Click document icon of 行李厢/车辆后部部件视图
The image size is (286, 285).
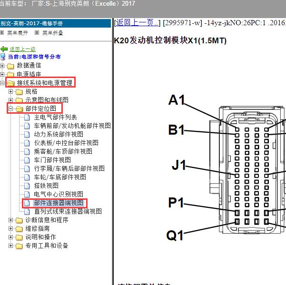(27, 169)
